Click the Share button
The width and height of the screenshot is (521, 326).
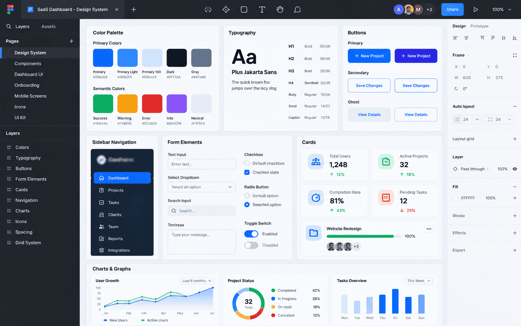pos(452,10)
